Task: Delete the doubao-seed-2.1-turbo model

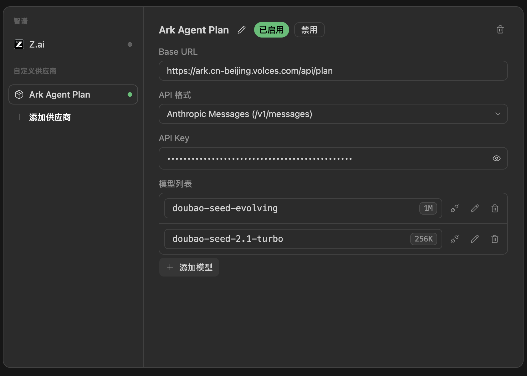Action: 495,239
